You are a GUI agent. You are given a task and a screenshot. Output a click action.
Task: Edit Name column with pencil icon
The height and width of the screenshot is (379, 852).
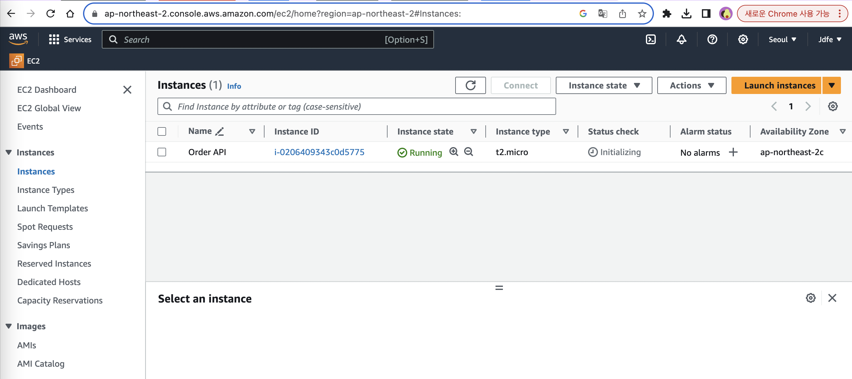[220, 131]
